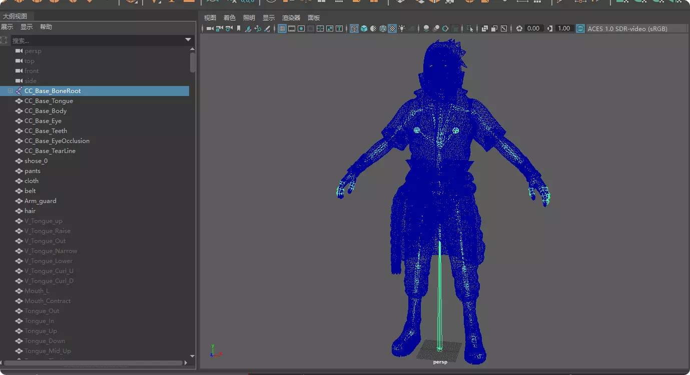Select Wireframe display mode icon
The image size is (690, 375).
(x=354, y=28)
